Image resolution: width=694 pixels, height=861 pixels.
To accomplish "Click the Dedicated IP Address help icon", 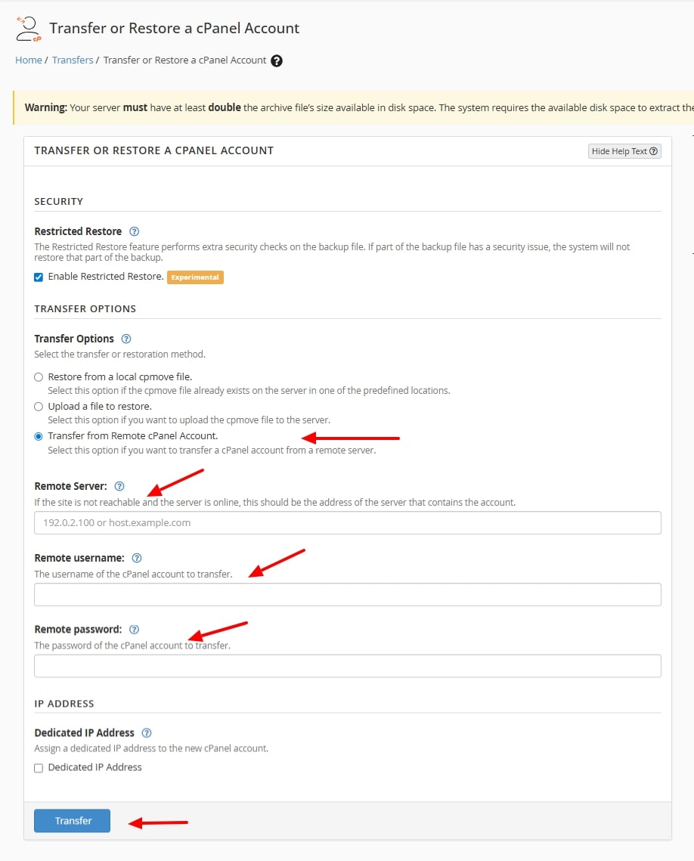I will (147, 732).
